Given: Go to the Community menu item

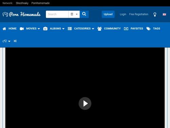Looking at the screenshot, I should (112, 29).
